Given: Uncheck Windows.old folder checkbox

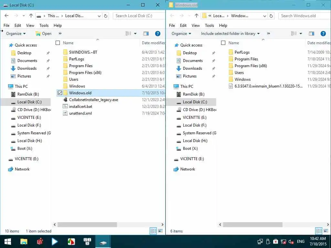Looking at the screenshot, I should [60, 93].
